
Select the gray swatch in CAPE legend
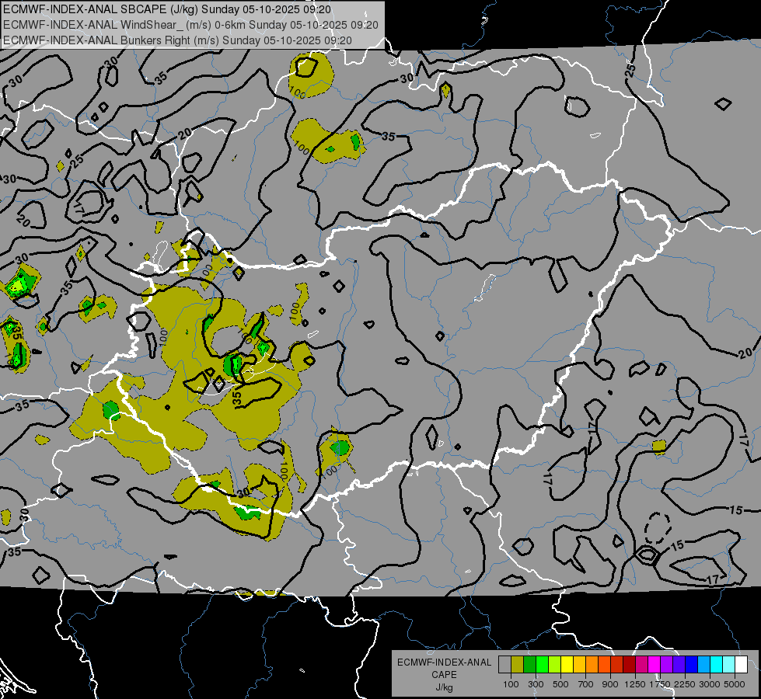pyautogui.click(x=504, y=665)
